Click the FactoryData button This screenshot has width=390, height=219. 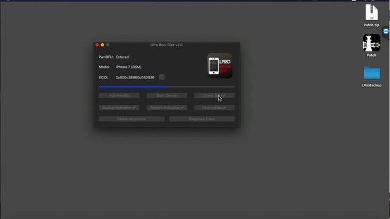214,108
